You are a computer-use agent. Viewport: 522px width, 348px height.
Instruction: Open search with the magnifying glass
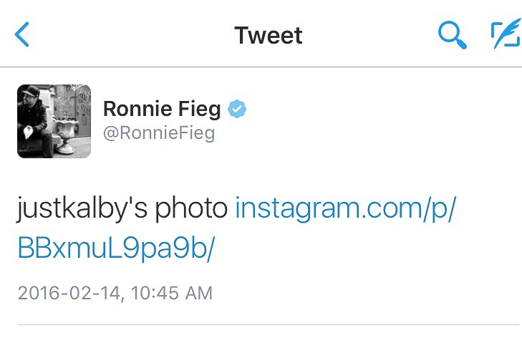tap(453, 34)
